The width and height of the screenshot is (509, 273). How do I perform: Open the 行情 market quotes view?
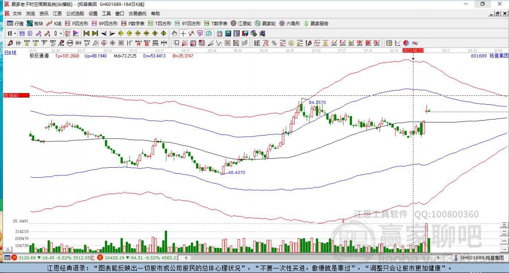pos(15,23)
